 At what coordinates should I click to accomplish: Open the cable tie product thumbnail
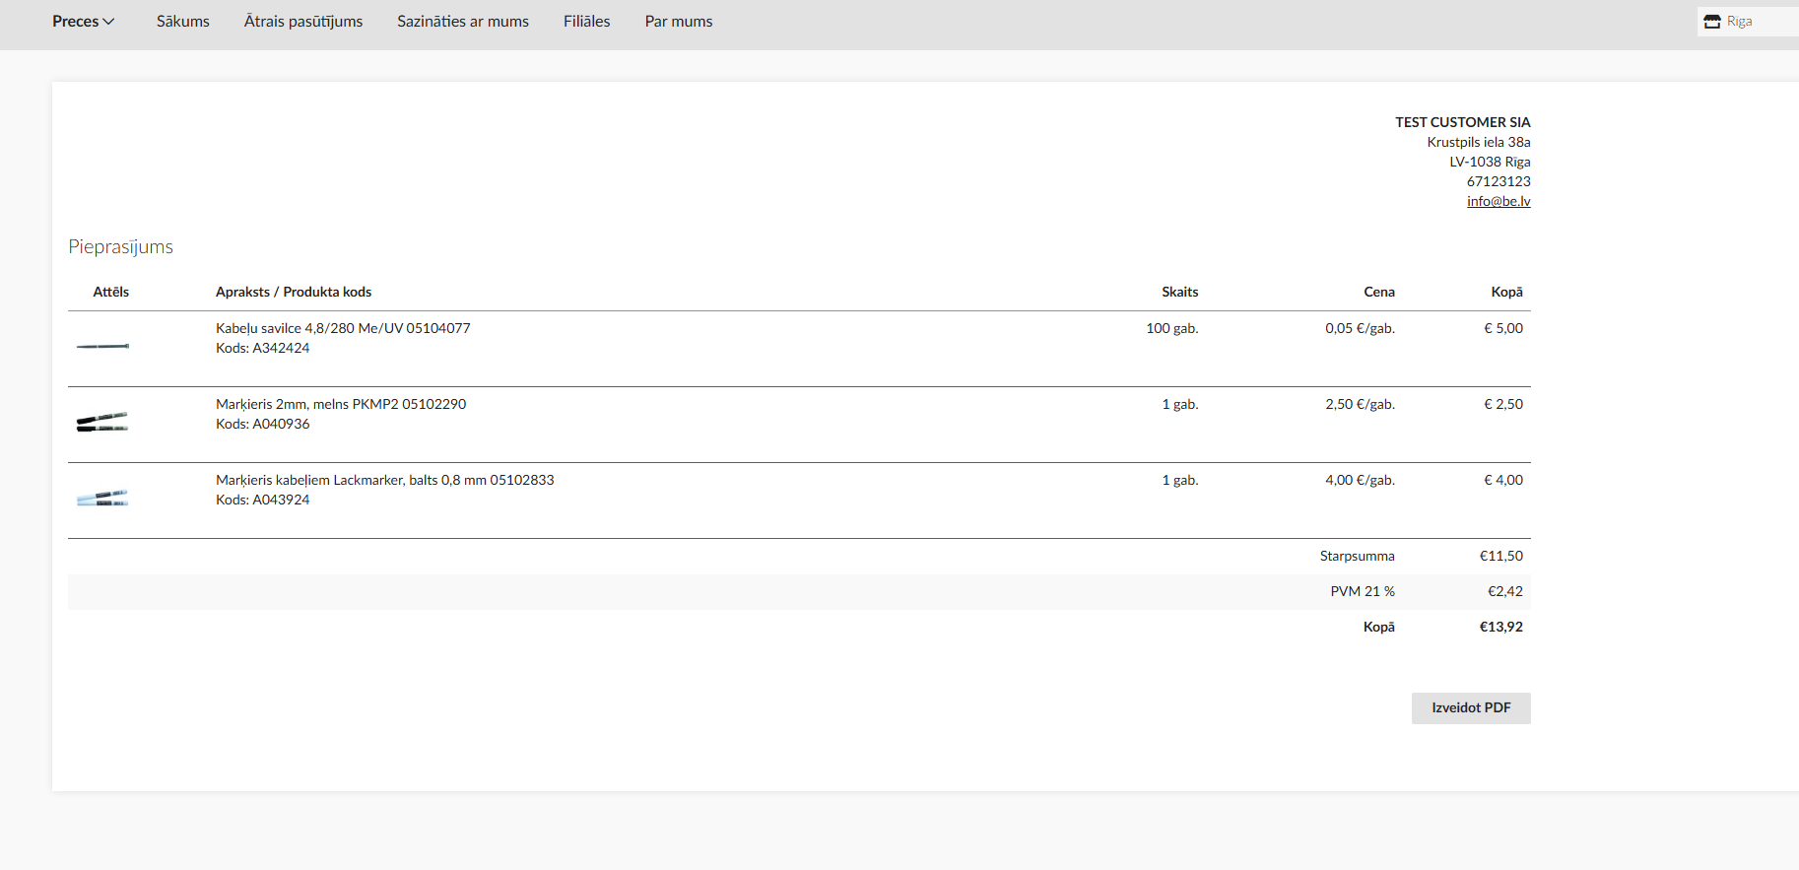tap(102, 346)
